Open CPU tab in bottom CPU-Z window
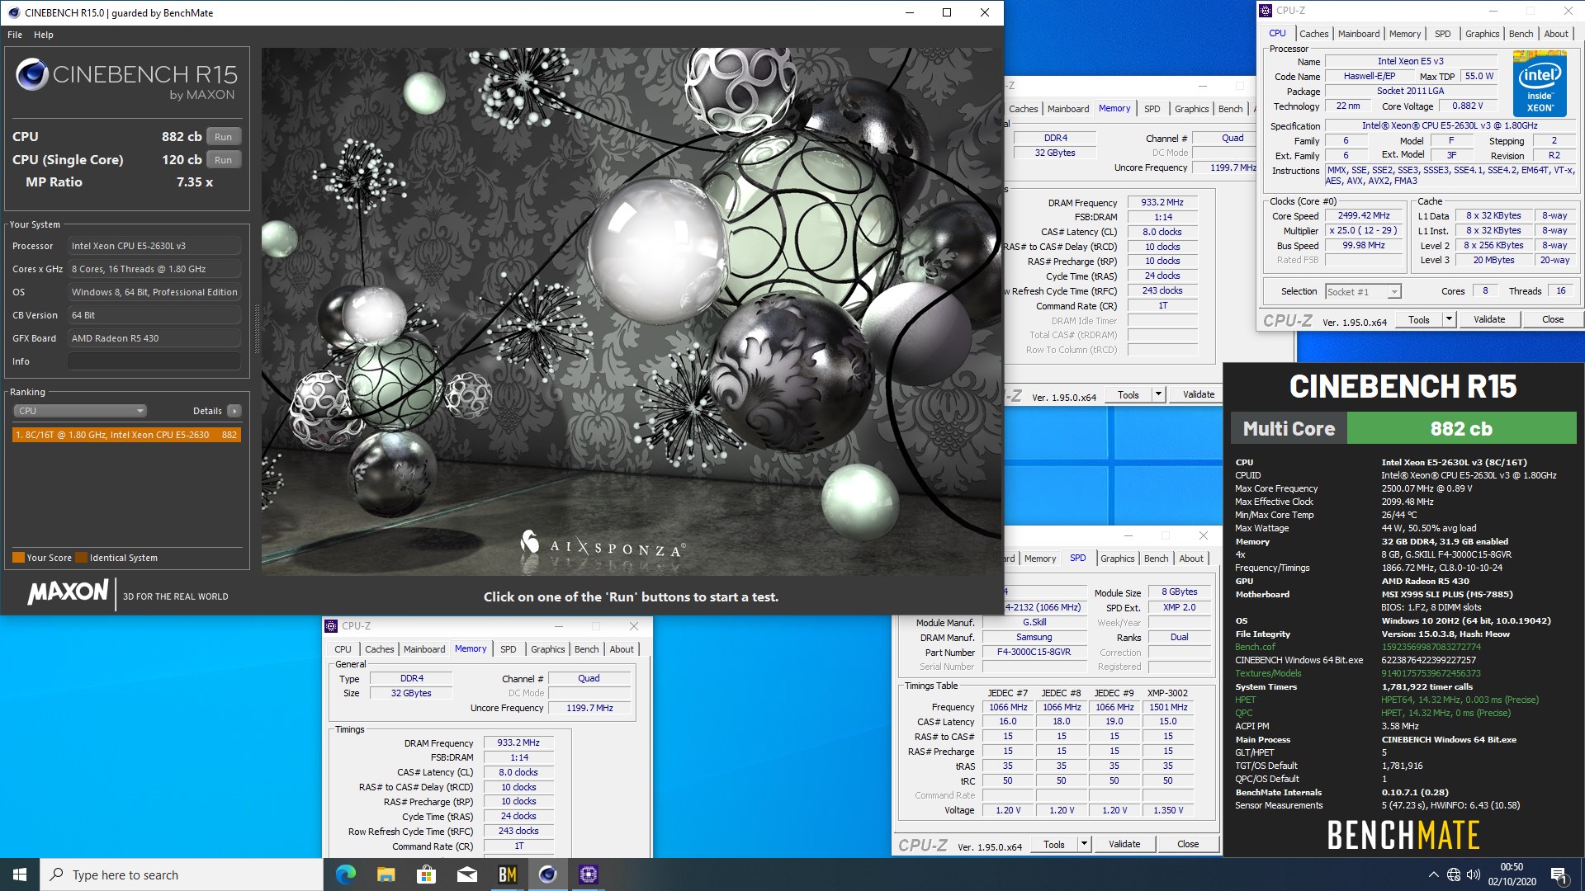The image size is (1585, 891). (x=343, y=649)
